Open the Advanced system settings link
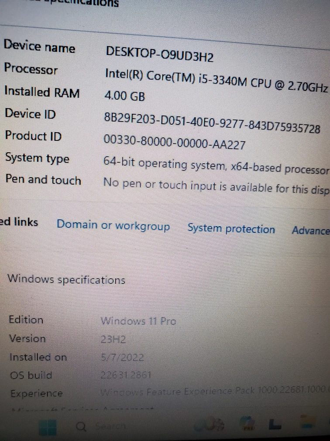This screenshot has height=441, width=330. 311,231
